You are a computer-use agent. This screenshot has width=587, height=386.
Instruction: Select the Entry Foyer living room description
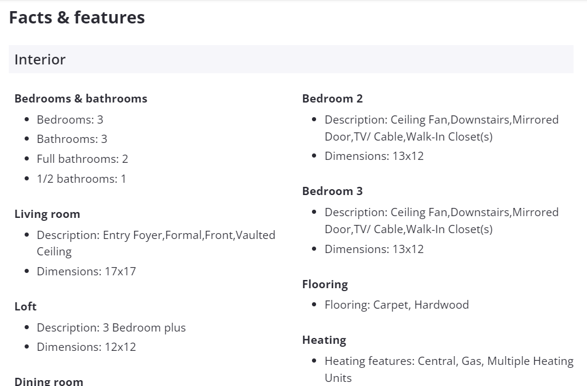(x=156, y=243)
